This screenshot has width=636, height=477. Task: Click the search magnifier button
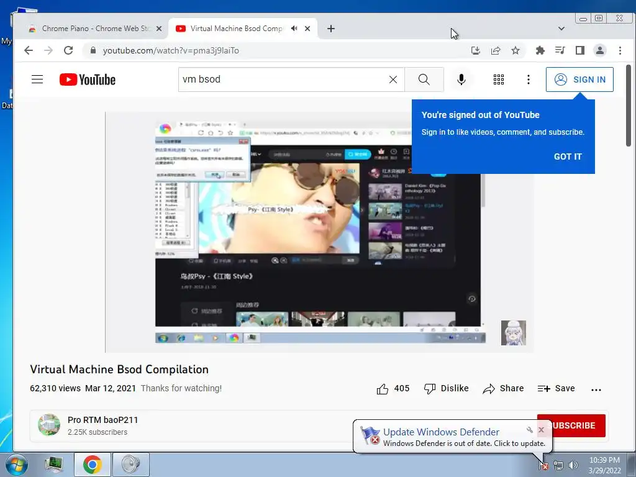tap(424, 79)
